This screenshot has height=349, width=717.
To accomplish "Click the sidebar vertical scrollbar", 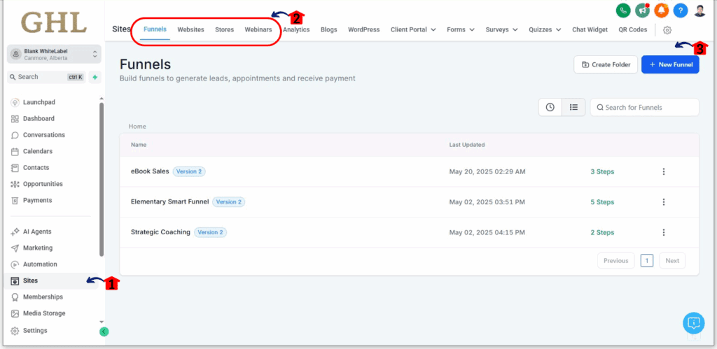I will pyautogui.click(x=102, y=180).
